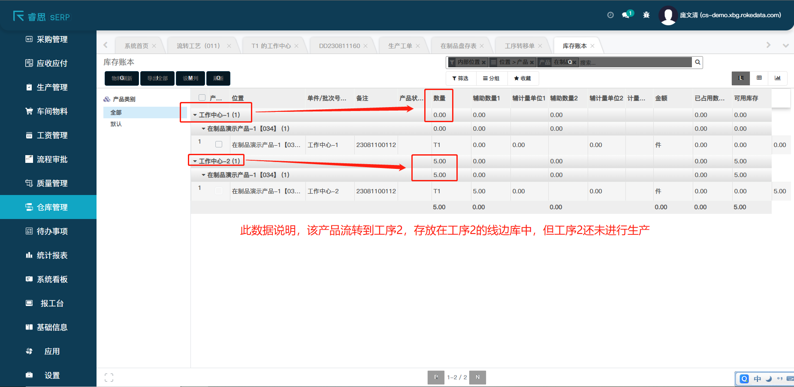Click the 导出全部 button

[157, 78]
